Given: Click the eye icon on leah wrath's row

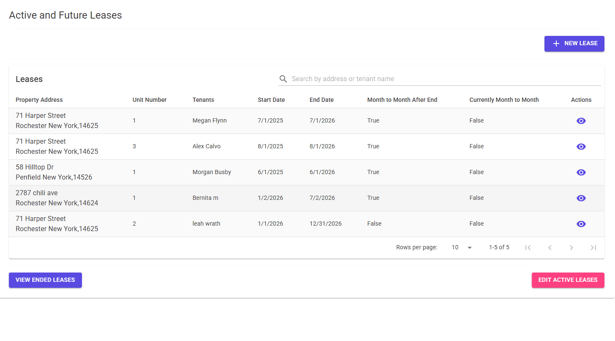Looking at the screenshot, I should pos(581,224).
